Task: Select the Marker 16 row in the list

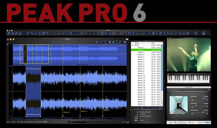Action: pos(146,90)
